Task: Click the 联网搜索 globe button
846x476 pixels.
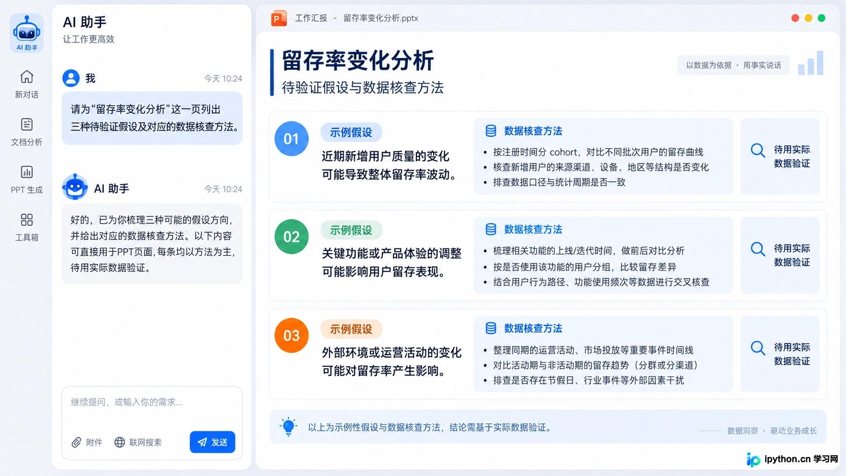Action: point(138,442)
